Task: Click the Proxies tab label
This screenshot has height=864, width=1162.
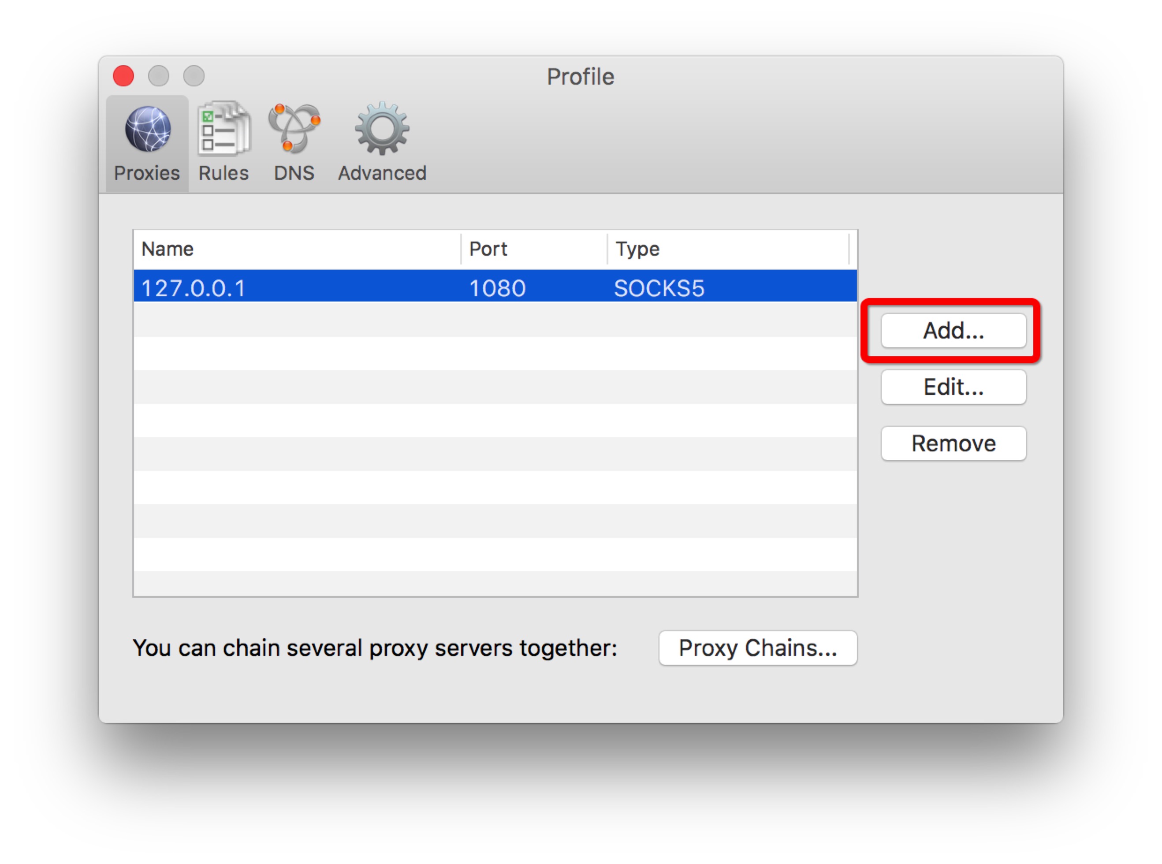Action: [147, 173]
